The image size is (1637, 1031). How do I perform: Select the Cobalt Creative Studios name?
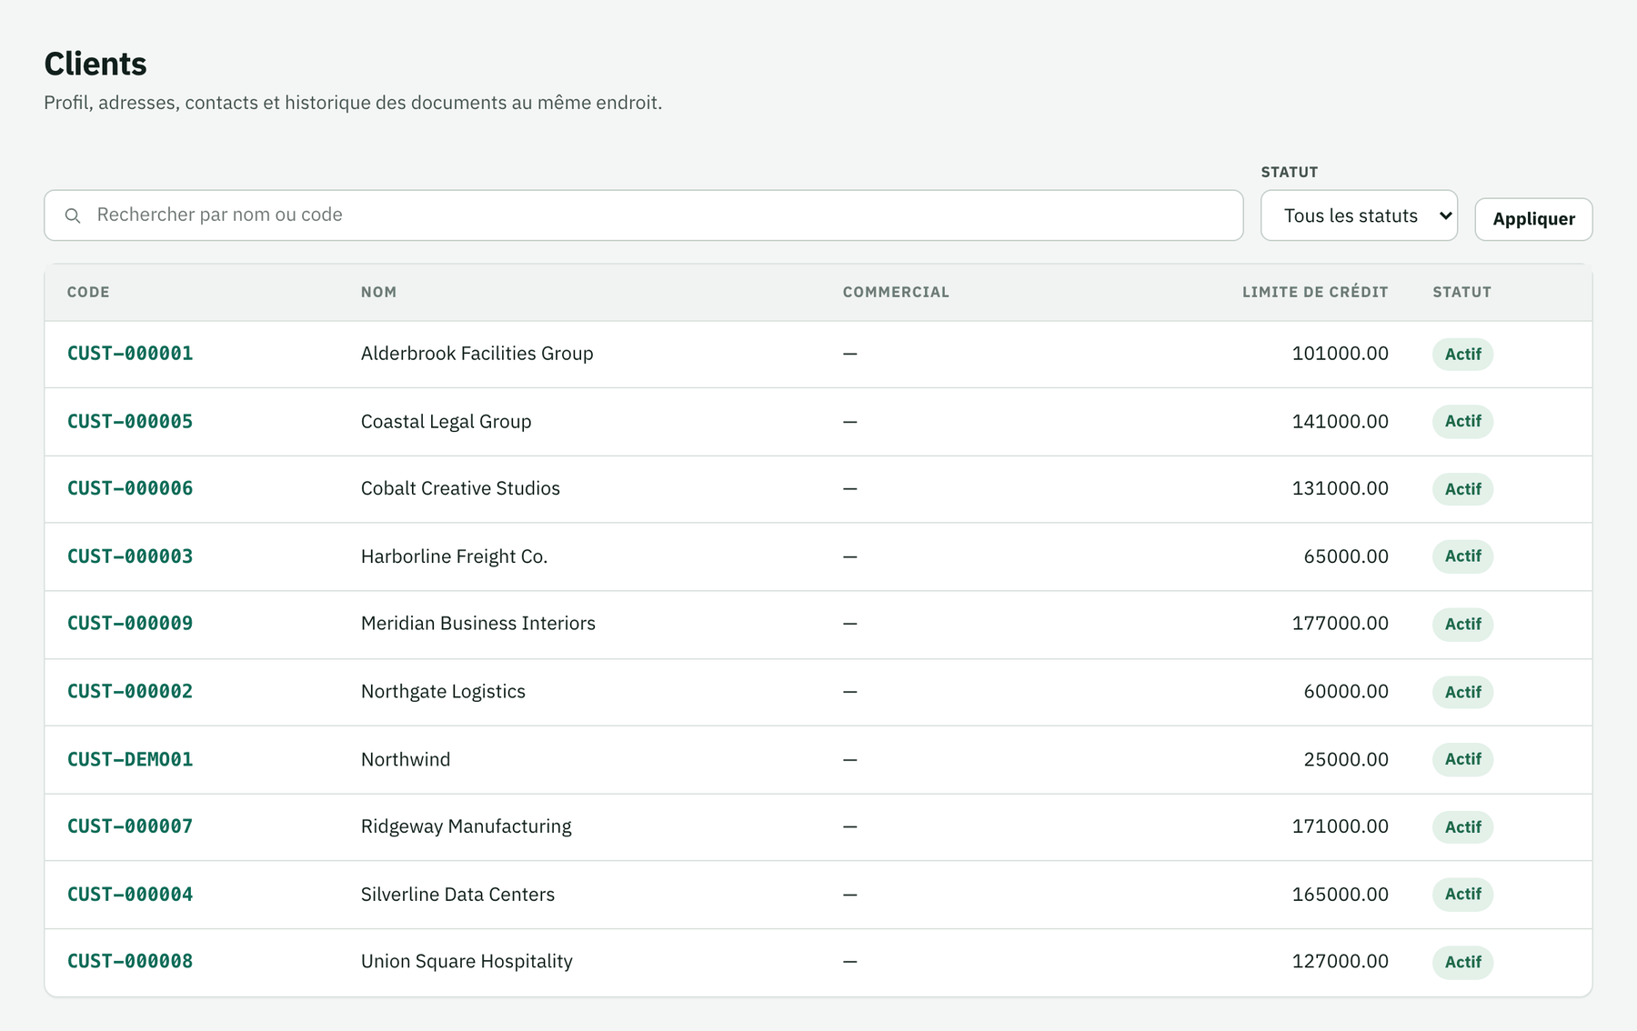460,489
